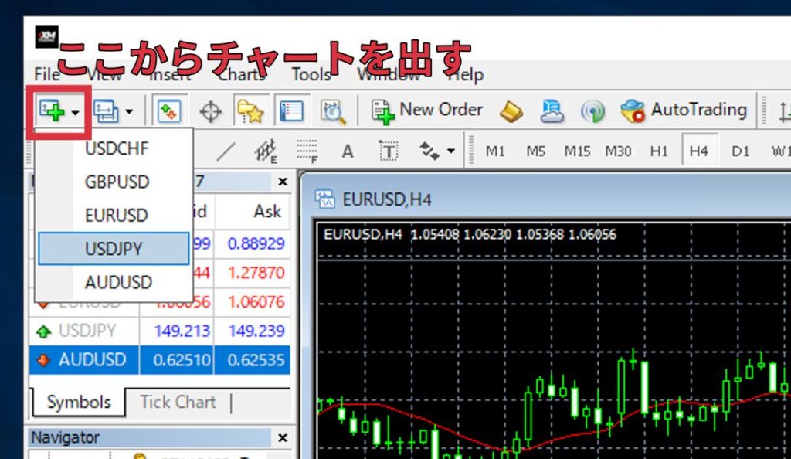Switch chart to M5 timeframe
The width and height of the screenshot is (791, 459).
click(x=536, y=151)
